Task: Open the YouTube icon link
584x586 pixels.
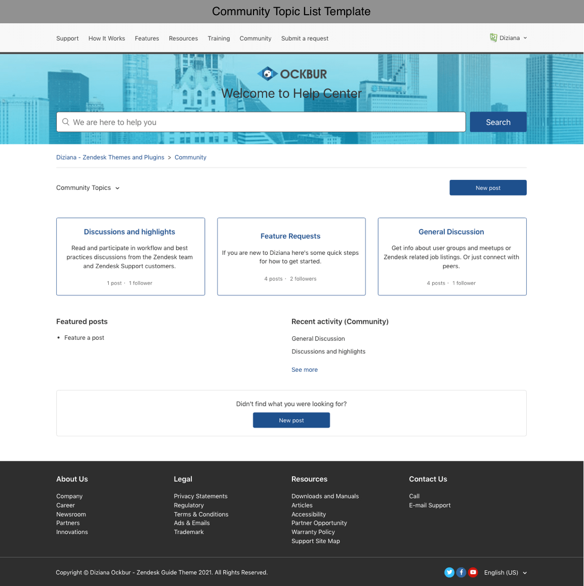Action: 473,572
